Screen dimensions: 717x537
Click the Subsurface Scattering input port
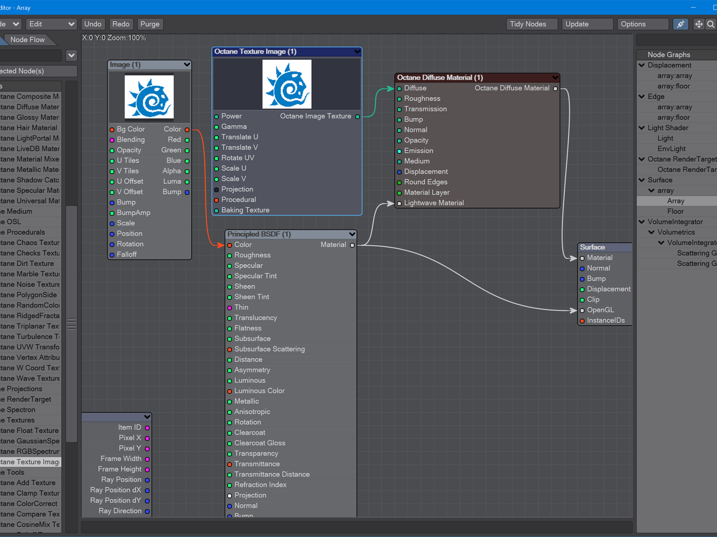230,349
